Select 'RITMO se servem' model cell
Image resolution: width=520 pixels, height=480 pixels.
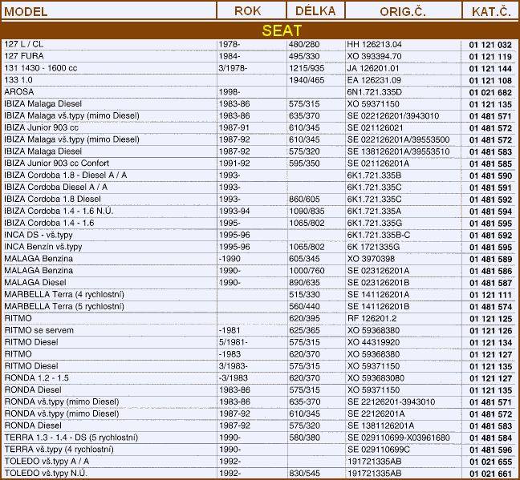tap(39, 330)
